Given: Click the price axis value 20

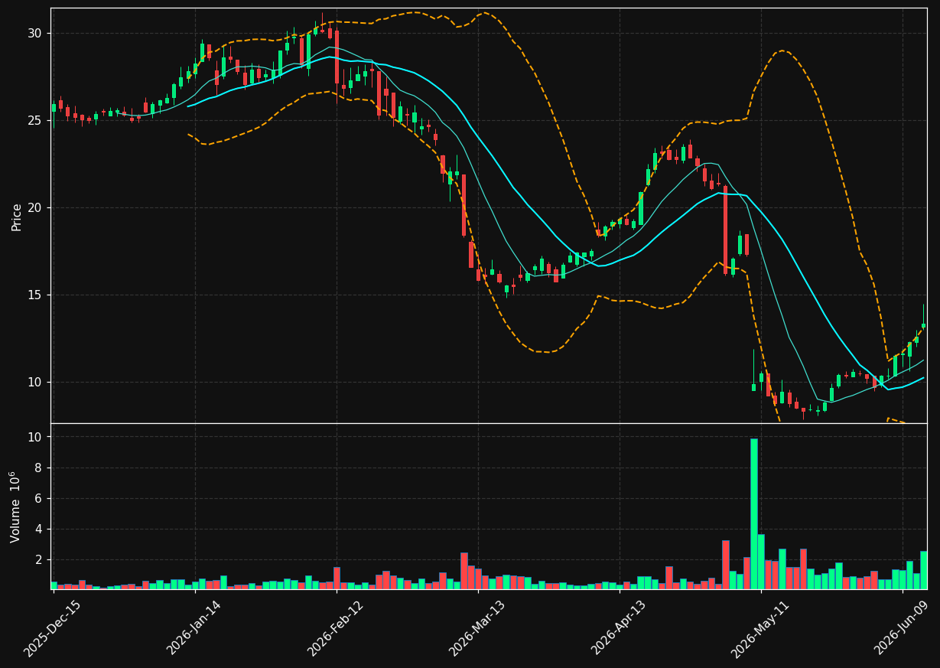Looking at the screenshot, I should click(x=36, y=208).
